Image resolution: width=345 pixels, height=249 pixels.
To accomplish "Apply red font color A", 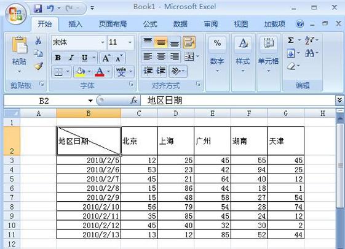I will tap(100, 72).
